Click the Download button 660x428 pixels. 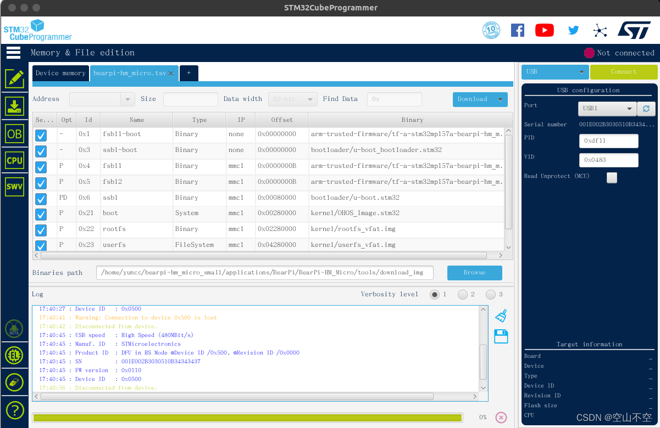[473, 99]
